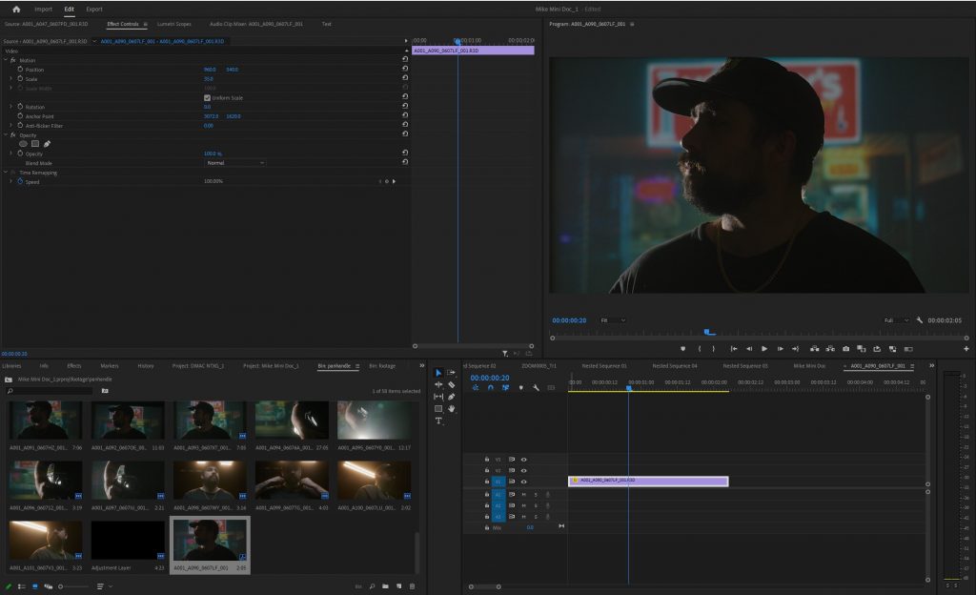Open the Button Editor plus icon
The width and height of the screenshot is (976, 595).
966,349
